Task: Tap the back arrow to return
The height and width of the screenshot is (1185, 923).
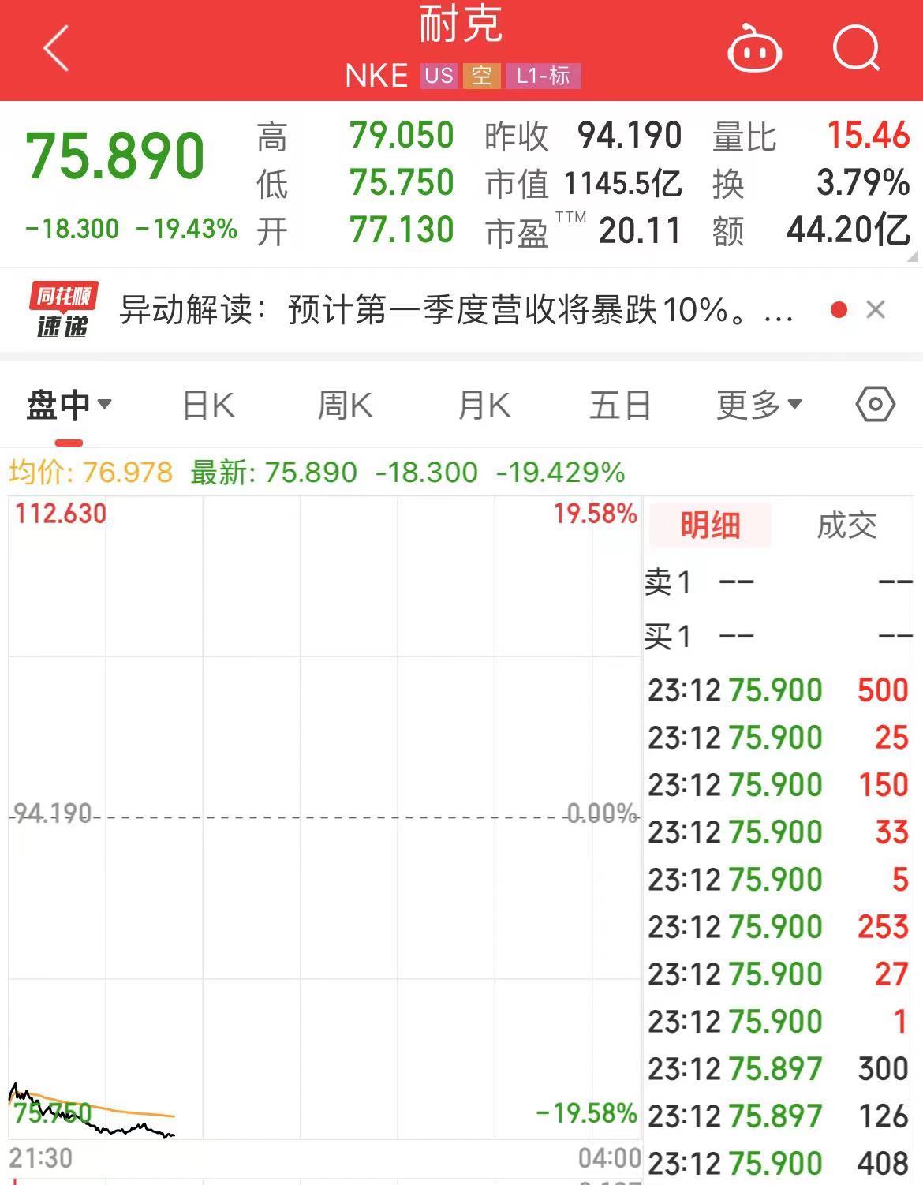Action: pos(53,49)
